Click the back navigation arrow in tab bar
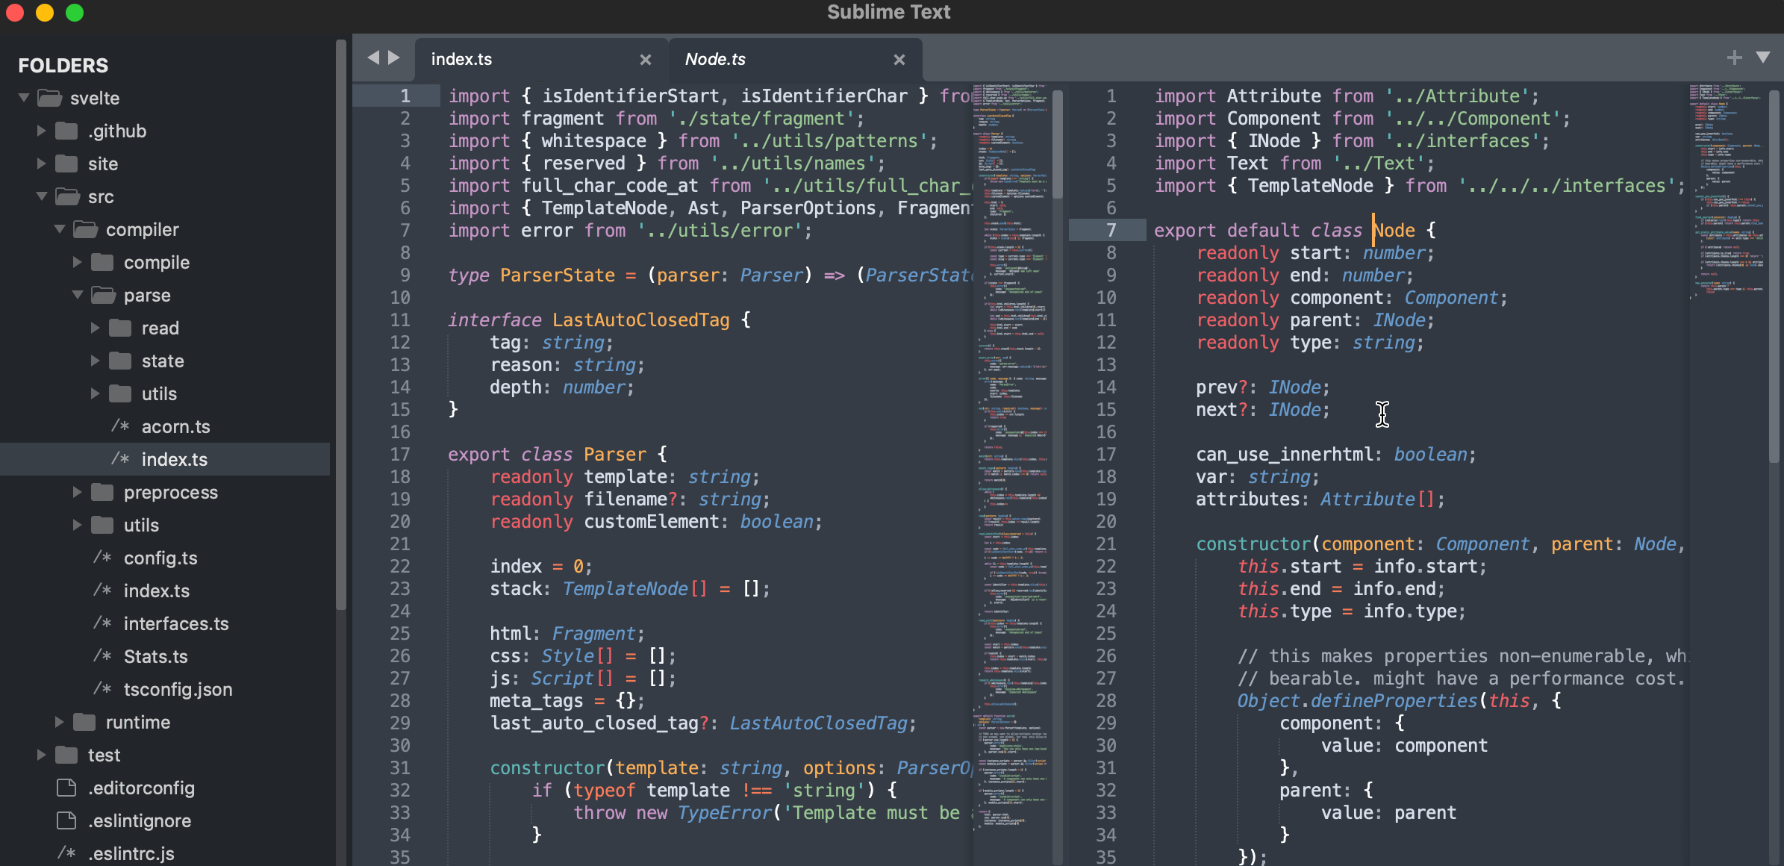Image resolution: width=1784 pixels, height=866 pixels. point(373,57)
